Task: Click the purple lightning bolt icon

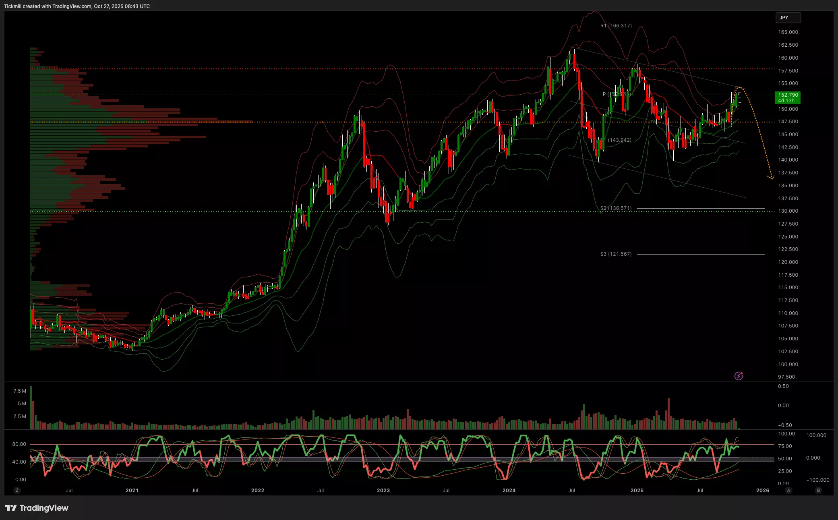Action: click(739, 376)
